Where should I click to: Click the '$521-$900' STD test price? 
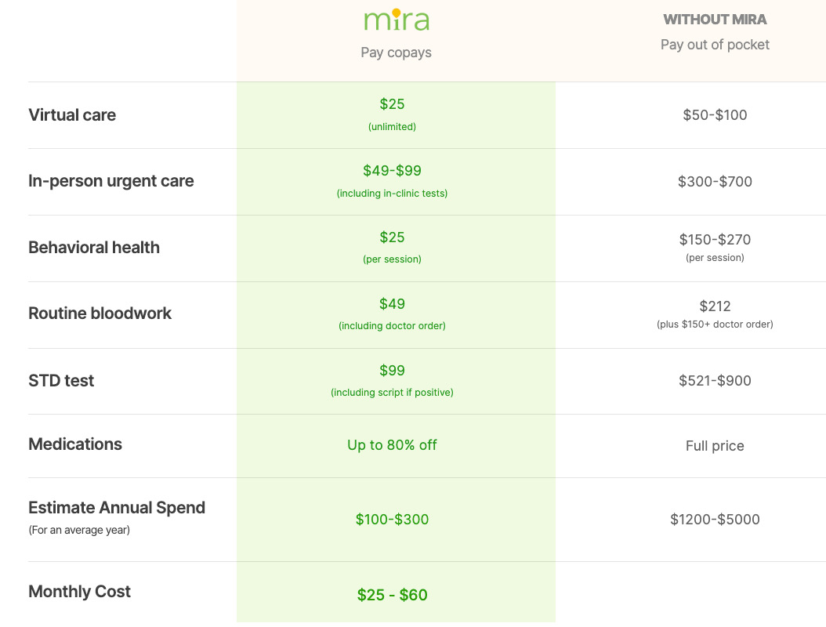715,381
